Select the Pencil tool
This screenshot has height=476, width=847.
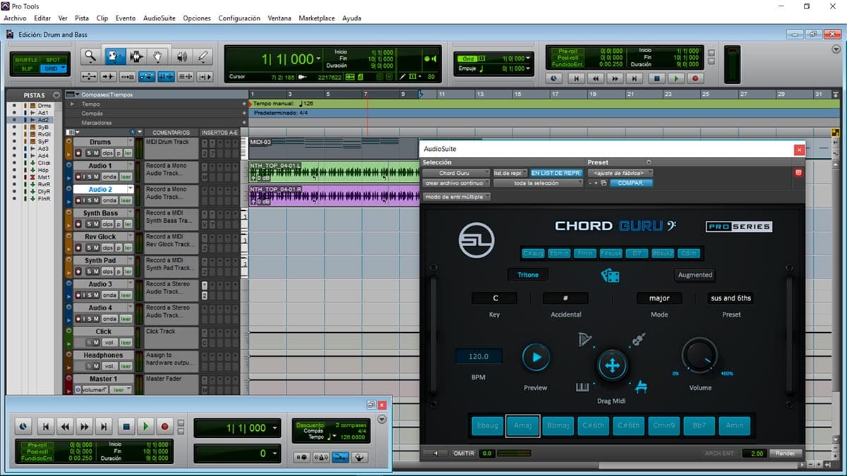pos(203,56)
